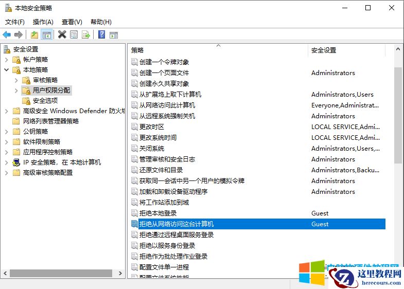The height and width of the screenshot is (289, 404).
Task: Toggle the action pane toolbar icon
Action: tap(114, 35)
